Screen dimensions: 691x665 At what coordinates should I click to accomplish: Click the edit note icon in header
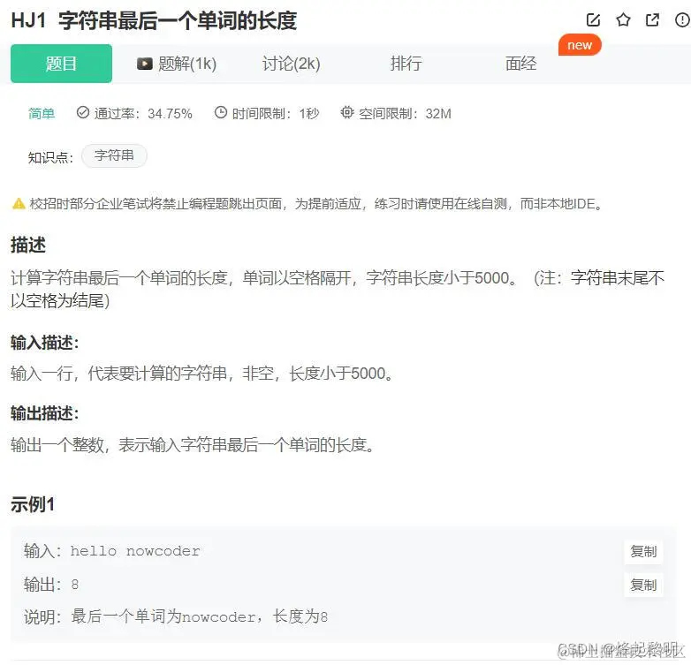(593, 19)
